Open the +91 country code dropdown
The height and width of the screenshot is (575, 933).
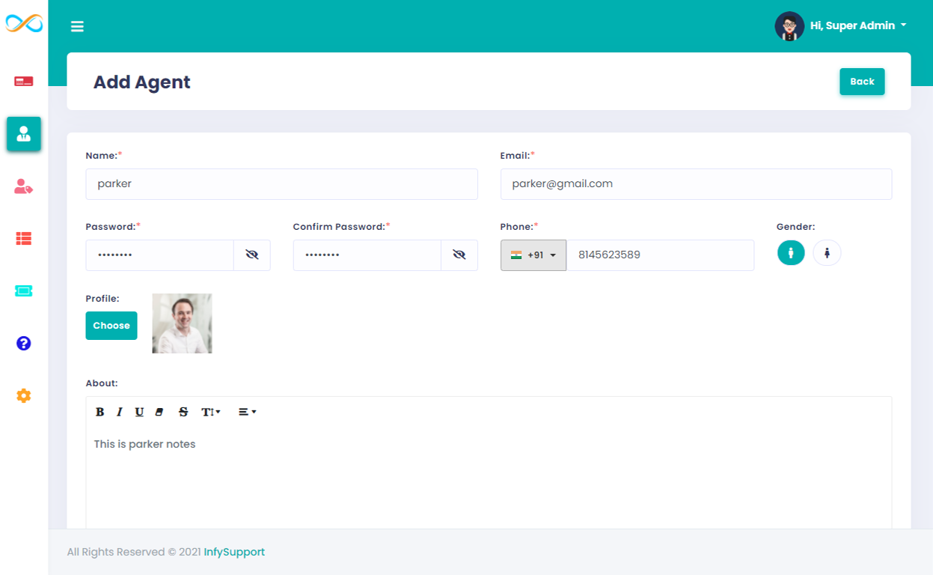click(x=533, y=255)
